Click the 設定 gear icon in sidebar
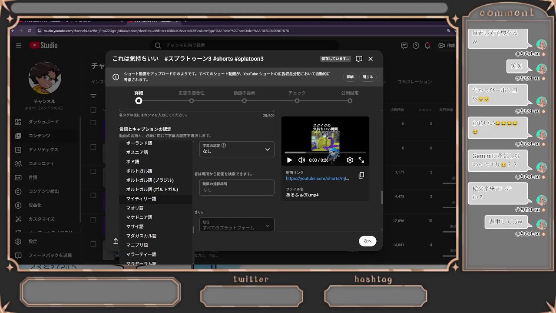The image size is (556, 313). click(x=18, y=241)
